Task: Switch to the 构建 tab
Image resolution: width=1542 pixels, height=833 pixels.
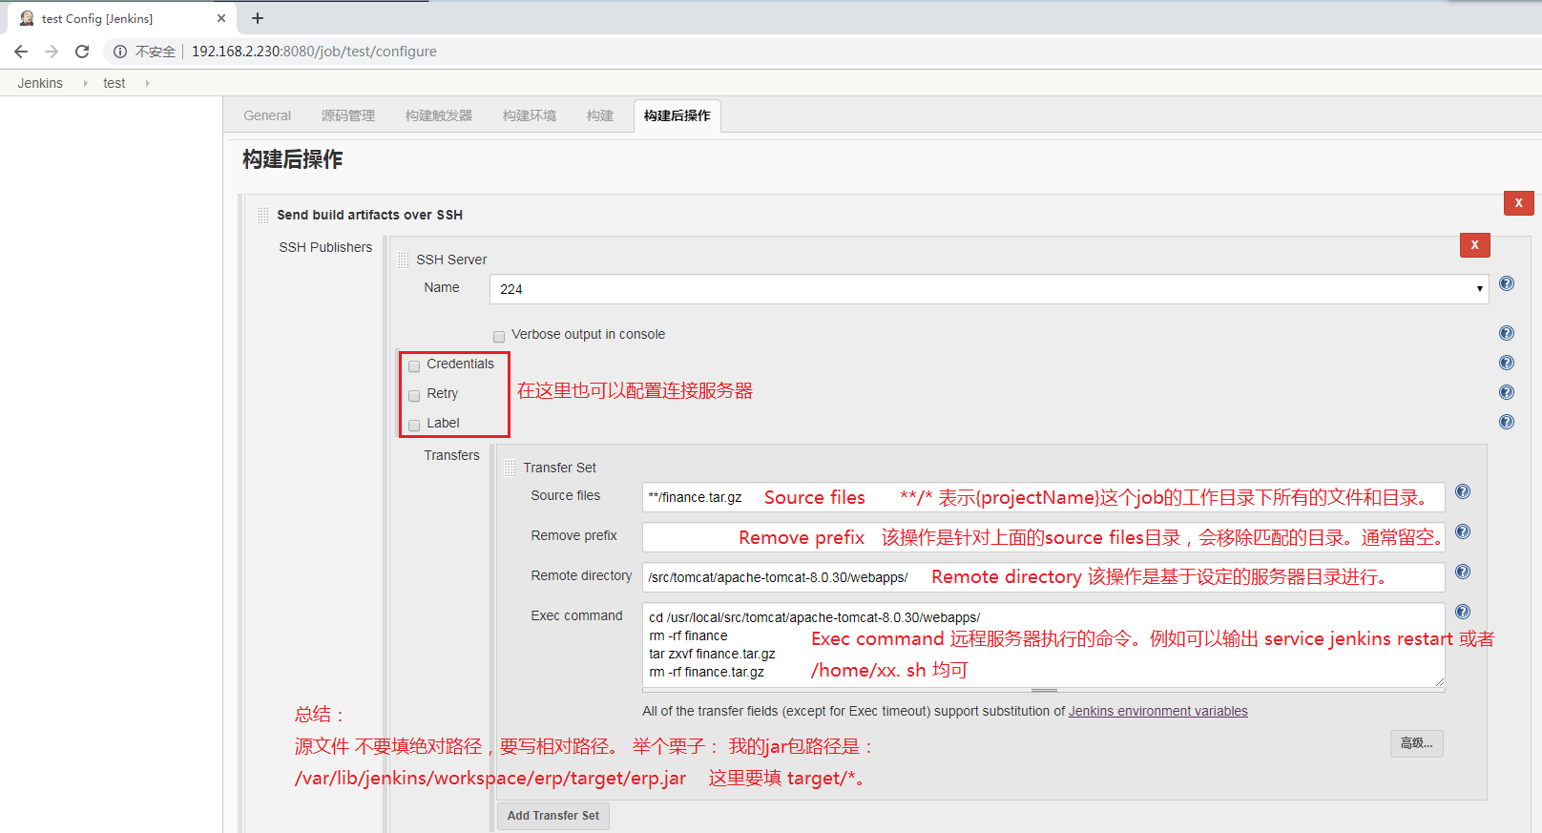Action: [x=600, y=115]
